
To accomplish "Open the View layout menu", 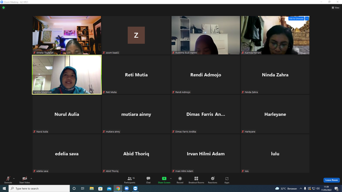I will coord(336,7).
